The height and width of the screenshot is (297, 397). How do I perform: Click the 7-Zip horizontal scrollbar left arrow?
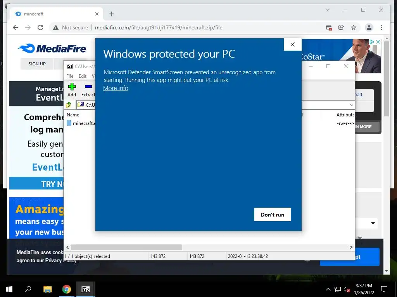pos(67,247)
